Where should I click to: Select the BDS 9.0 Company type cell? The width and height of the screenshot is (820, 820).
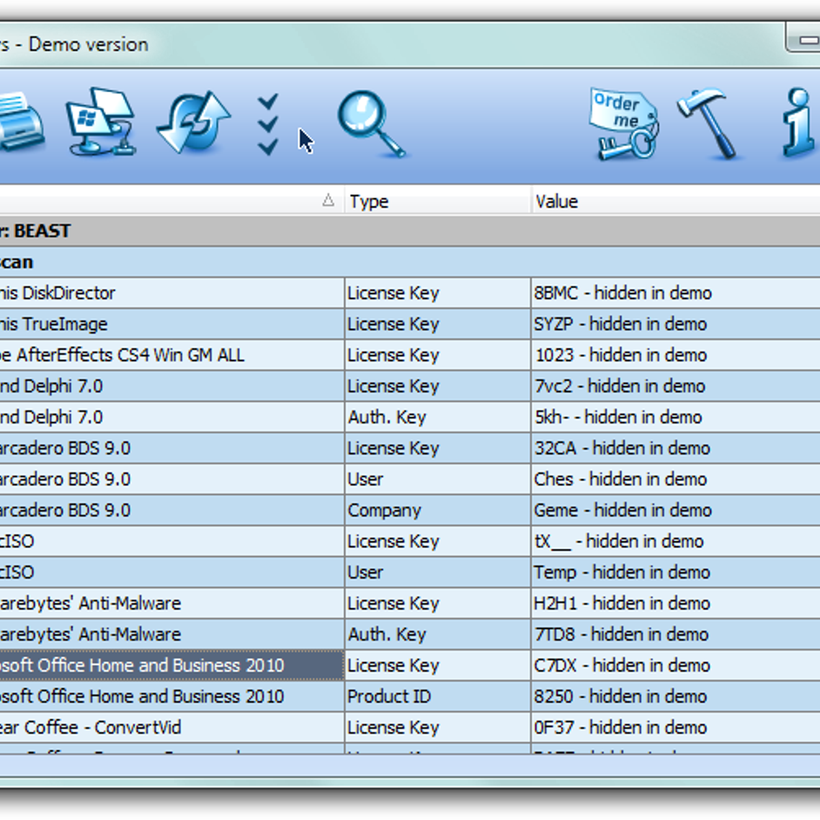click(437, 510)
